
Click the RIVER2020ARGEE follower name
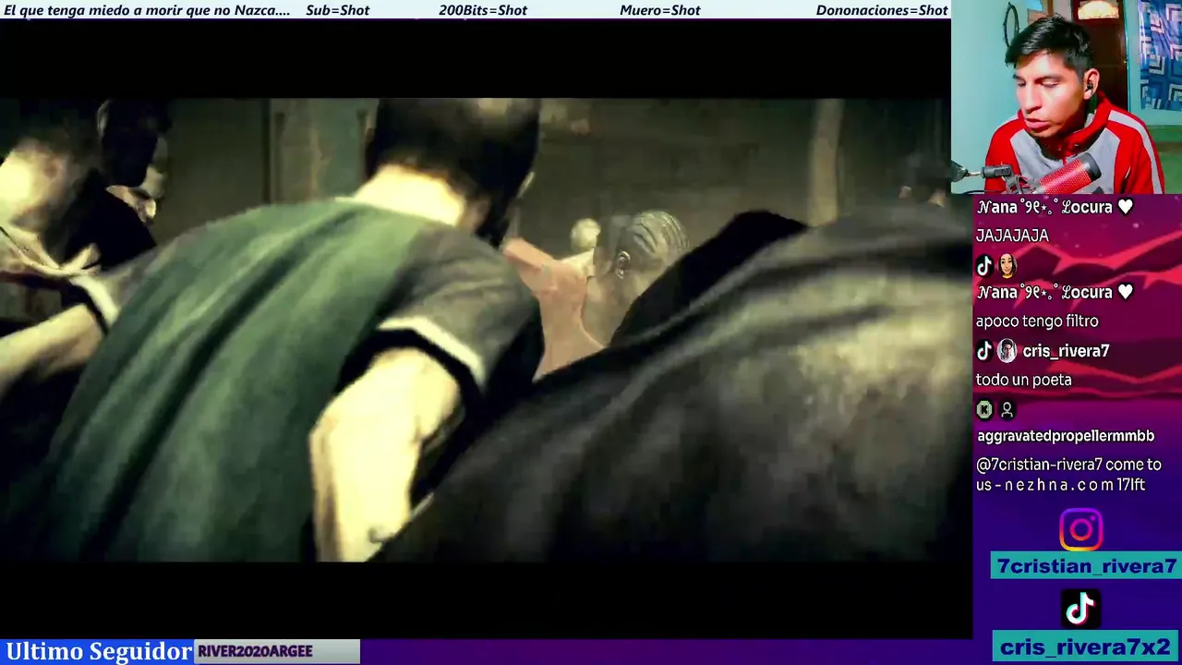click(255, 651)
